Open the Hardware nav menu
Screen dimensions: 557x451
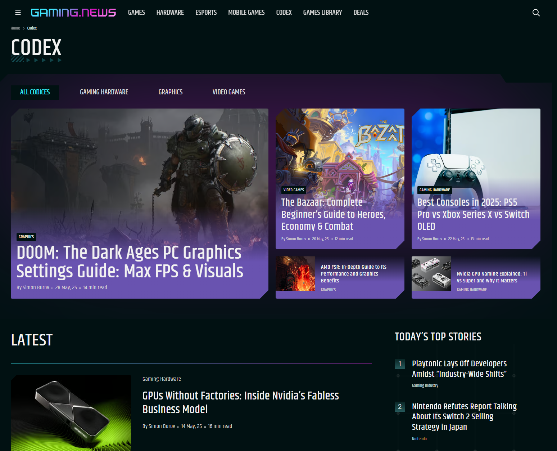[x=170, y=13]
